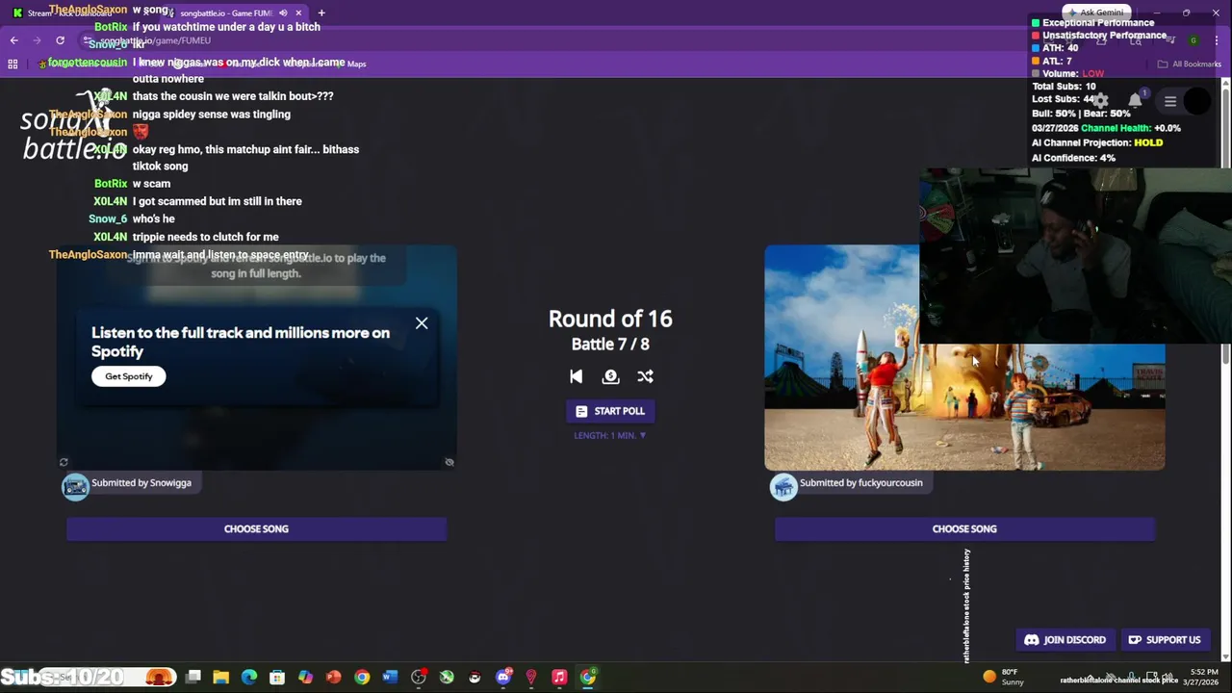The width and height of the screenshot is (1232, 693).
Task: Open the Support Us link
Action: pyautogui.click(x=1165, y=640)
